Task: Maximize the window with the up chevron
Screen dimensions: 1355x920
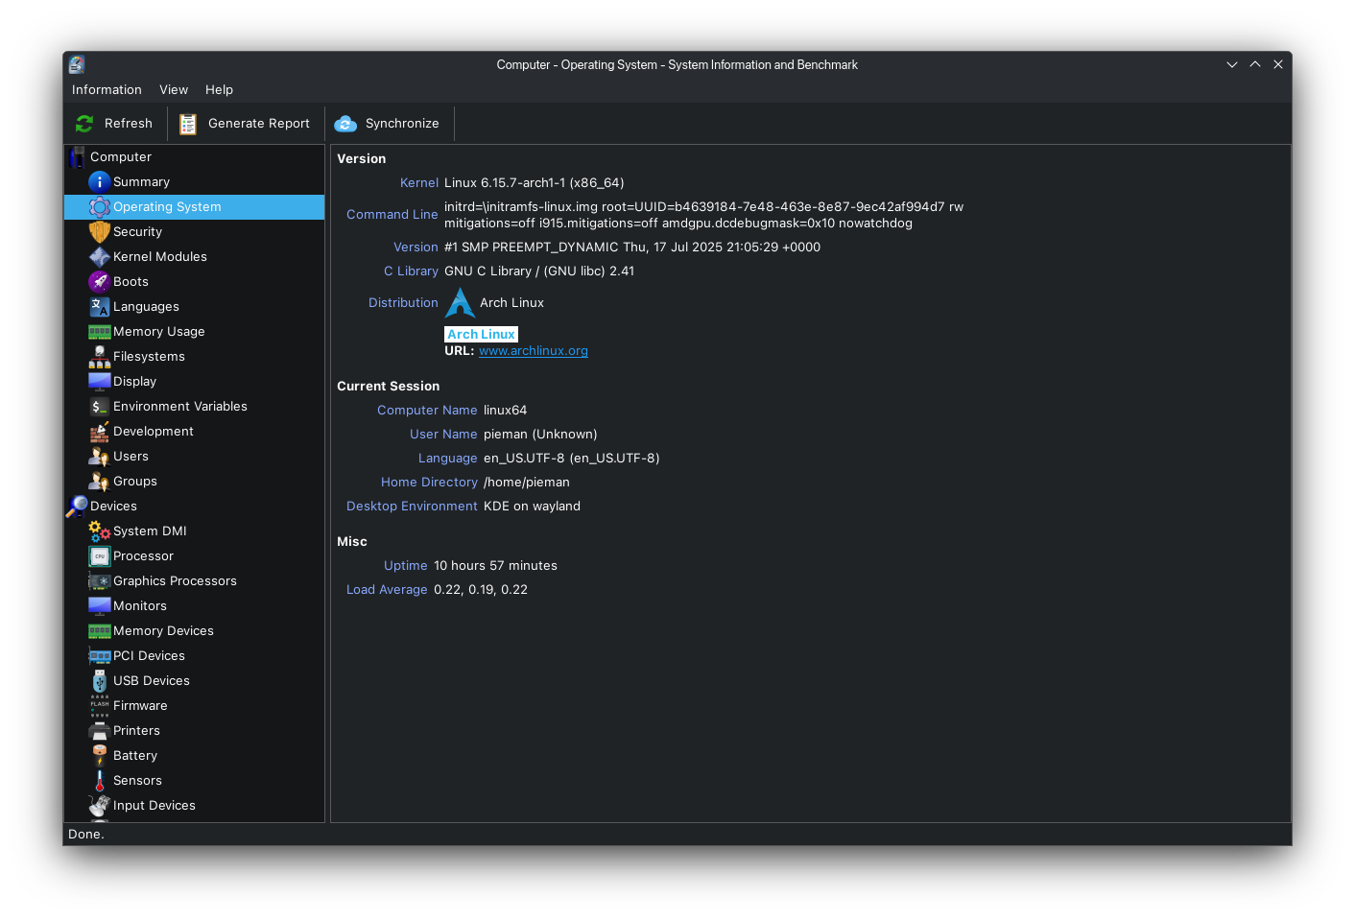Action: point(1255,64)
